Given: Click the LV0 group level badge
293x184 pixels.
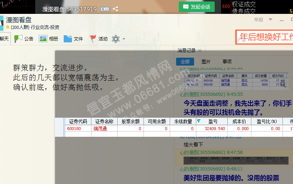Looking at the screenshot, I should (105, 9).
